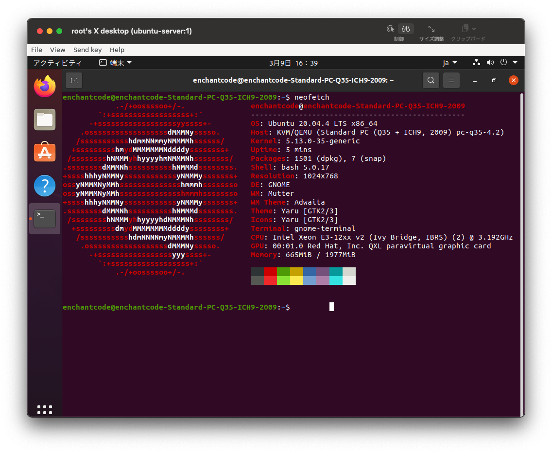Image resolution: width=552 pixels, height=453 pixels.
Task: Minimize the gnome-terminal window
Action: point(475,81)
